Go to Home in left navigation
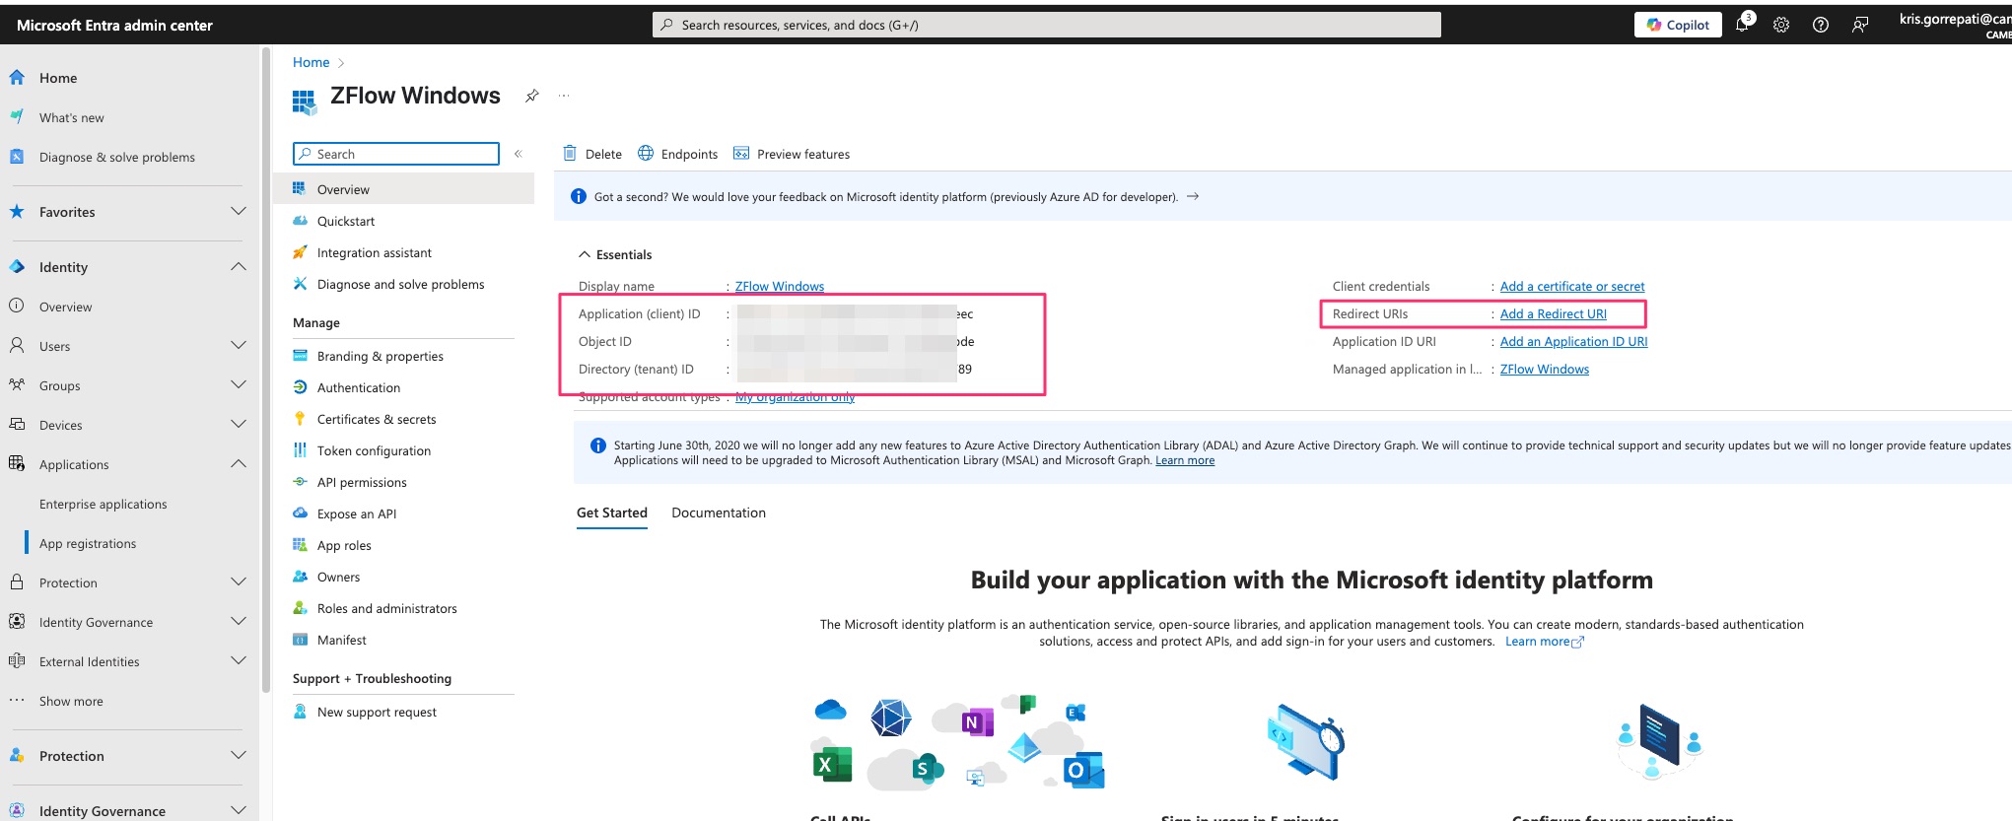Screen dimensions: 2012x821 pos(58,78)
